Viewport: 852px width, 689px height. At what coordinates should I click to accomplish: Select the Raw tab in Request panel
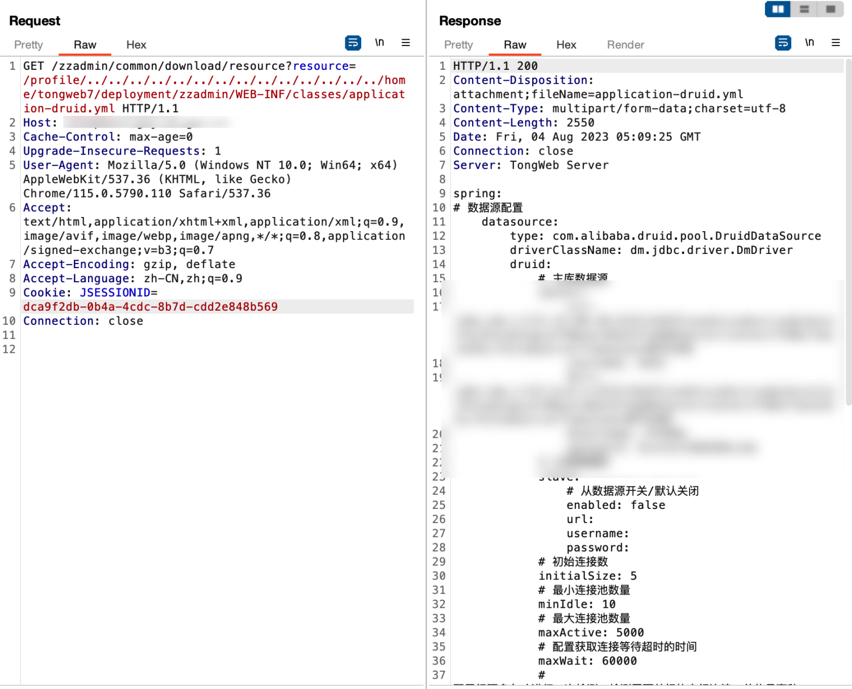coord(85,45)
